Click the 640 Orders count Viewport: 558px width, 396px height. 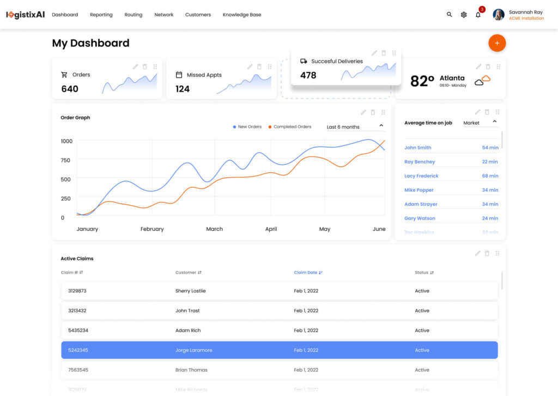tap(70, 89)
